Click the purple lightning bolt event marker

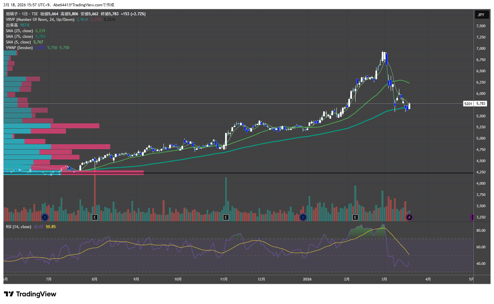(x=410, y=217)
